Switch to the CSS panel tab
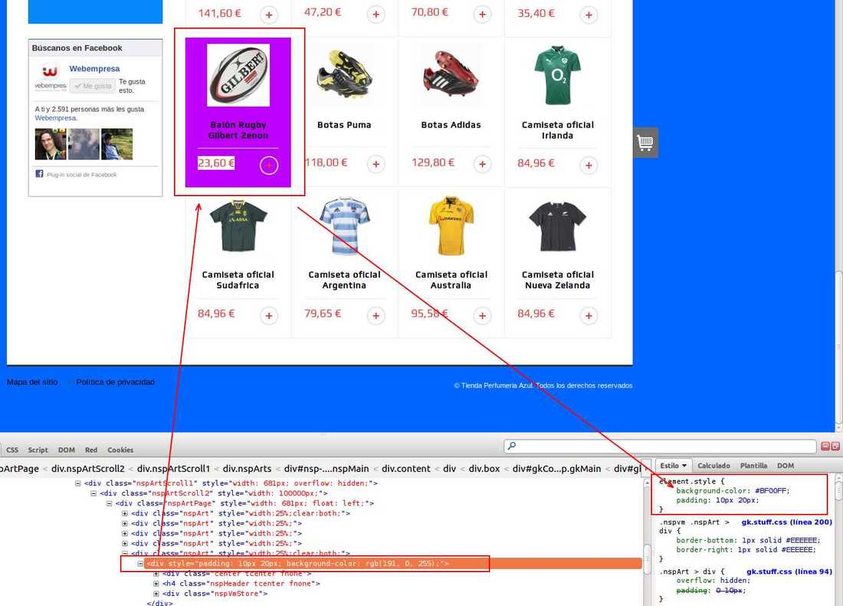This screenshot has width=843, height=606. point(12,450)
